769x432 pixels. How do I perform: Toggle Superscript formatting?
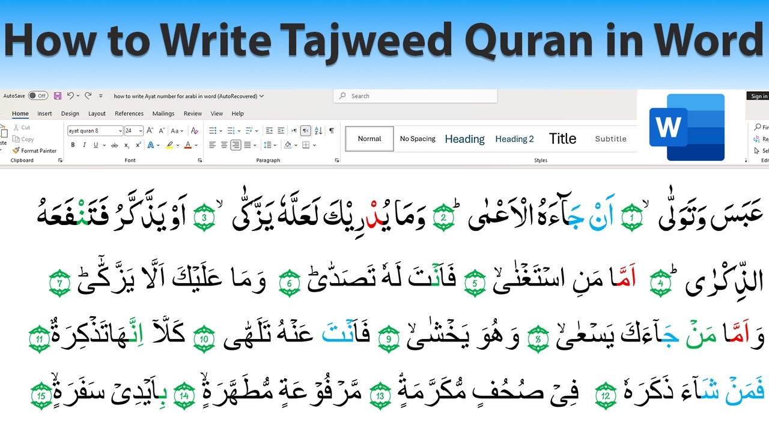coord(138,145)
